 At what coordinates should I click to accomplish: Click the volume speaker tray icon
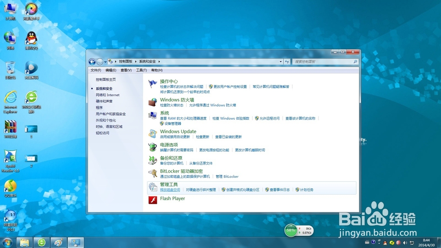tap(405, 242)
